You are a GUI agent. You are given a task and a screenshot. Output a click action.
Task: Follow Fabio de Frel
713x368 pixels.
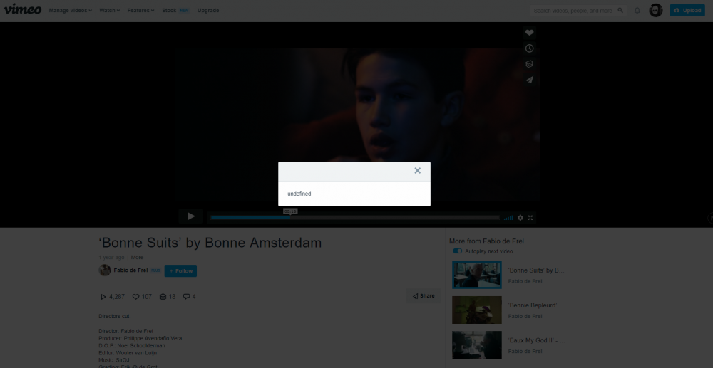coord(180,271)
